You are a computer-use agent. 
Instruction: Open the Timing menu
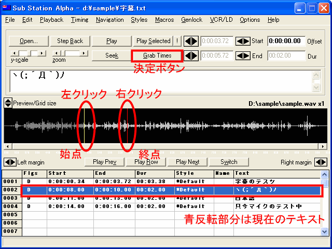pos(79,20)
